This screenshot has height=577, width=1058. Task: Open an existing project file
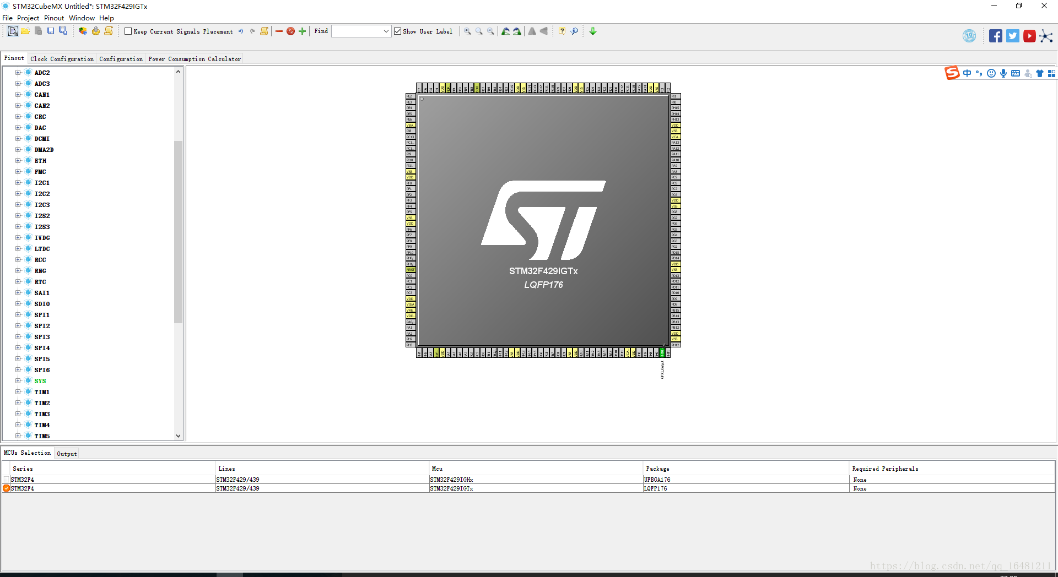[x=25, y=31]
